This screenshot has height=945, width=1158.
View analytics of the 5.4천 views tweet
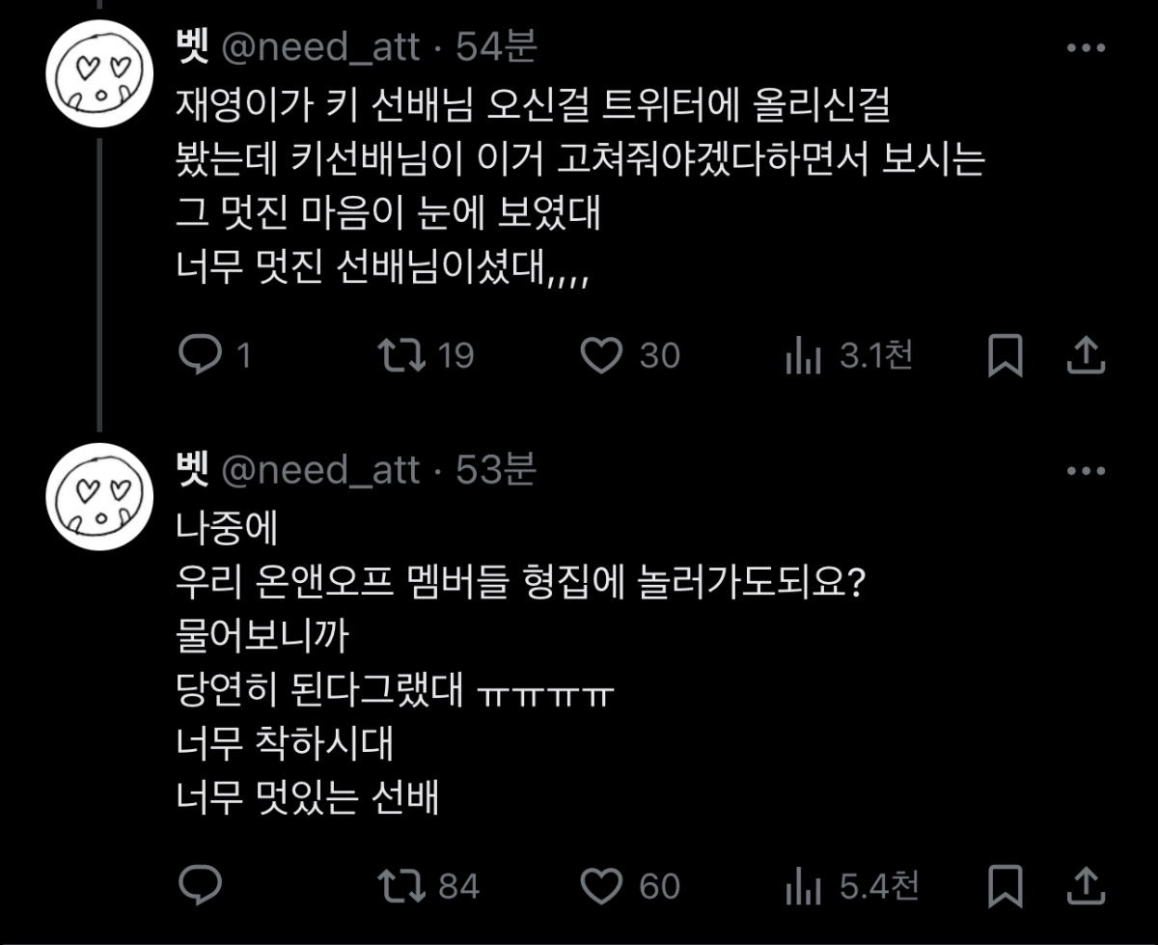(x=803, y=886)
